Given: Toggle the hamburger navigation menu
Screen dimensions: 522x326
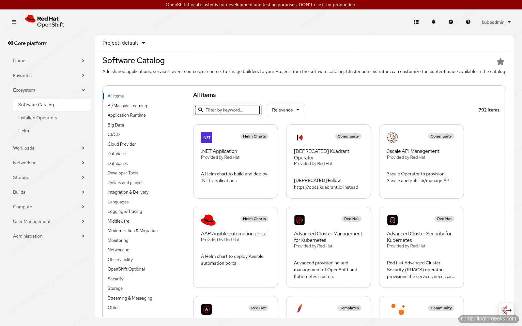Looking at the screenshot, I should 14,22.
